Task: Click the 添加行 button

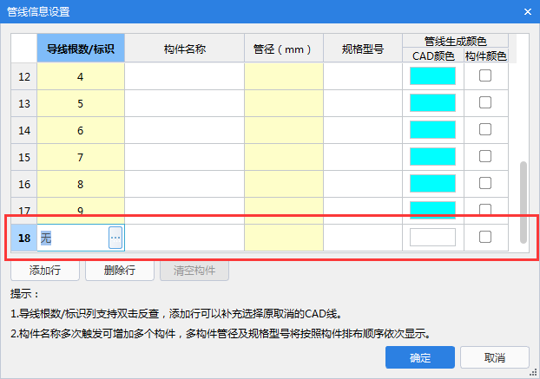Action: pyautogui.click(x=44, y=270)
